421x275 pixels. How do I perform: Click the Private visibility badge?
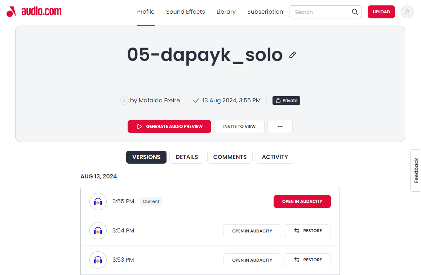tap(286, 101)
